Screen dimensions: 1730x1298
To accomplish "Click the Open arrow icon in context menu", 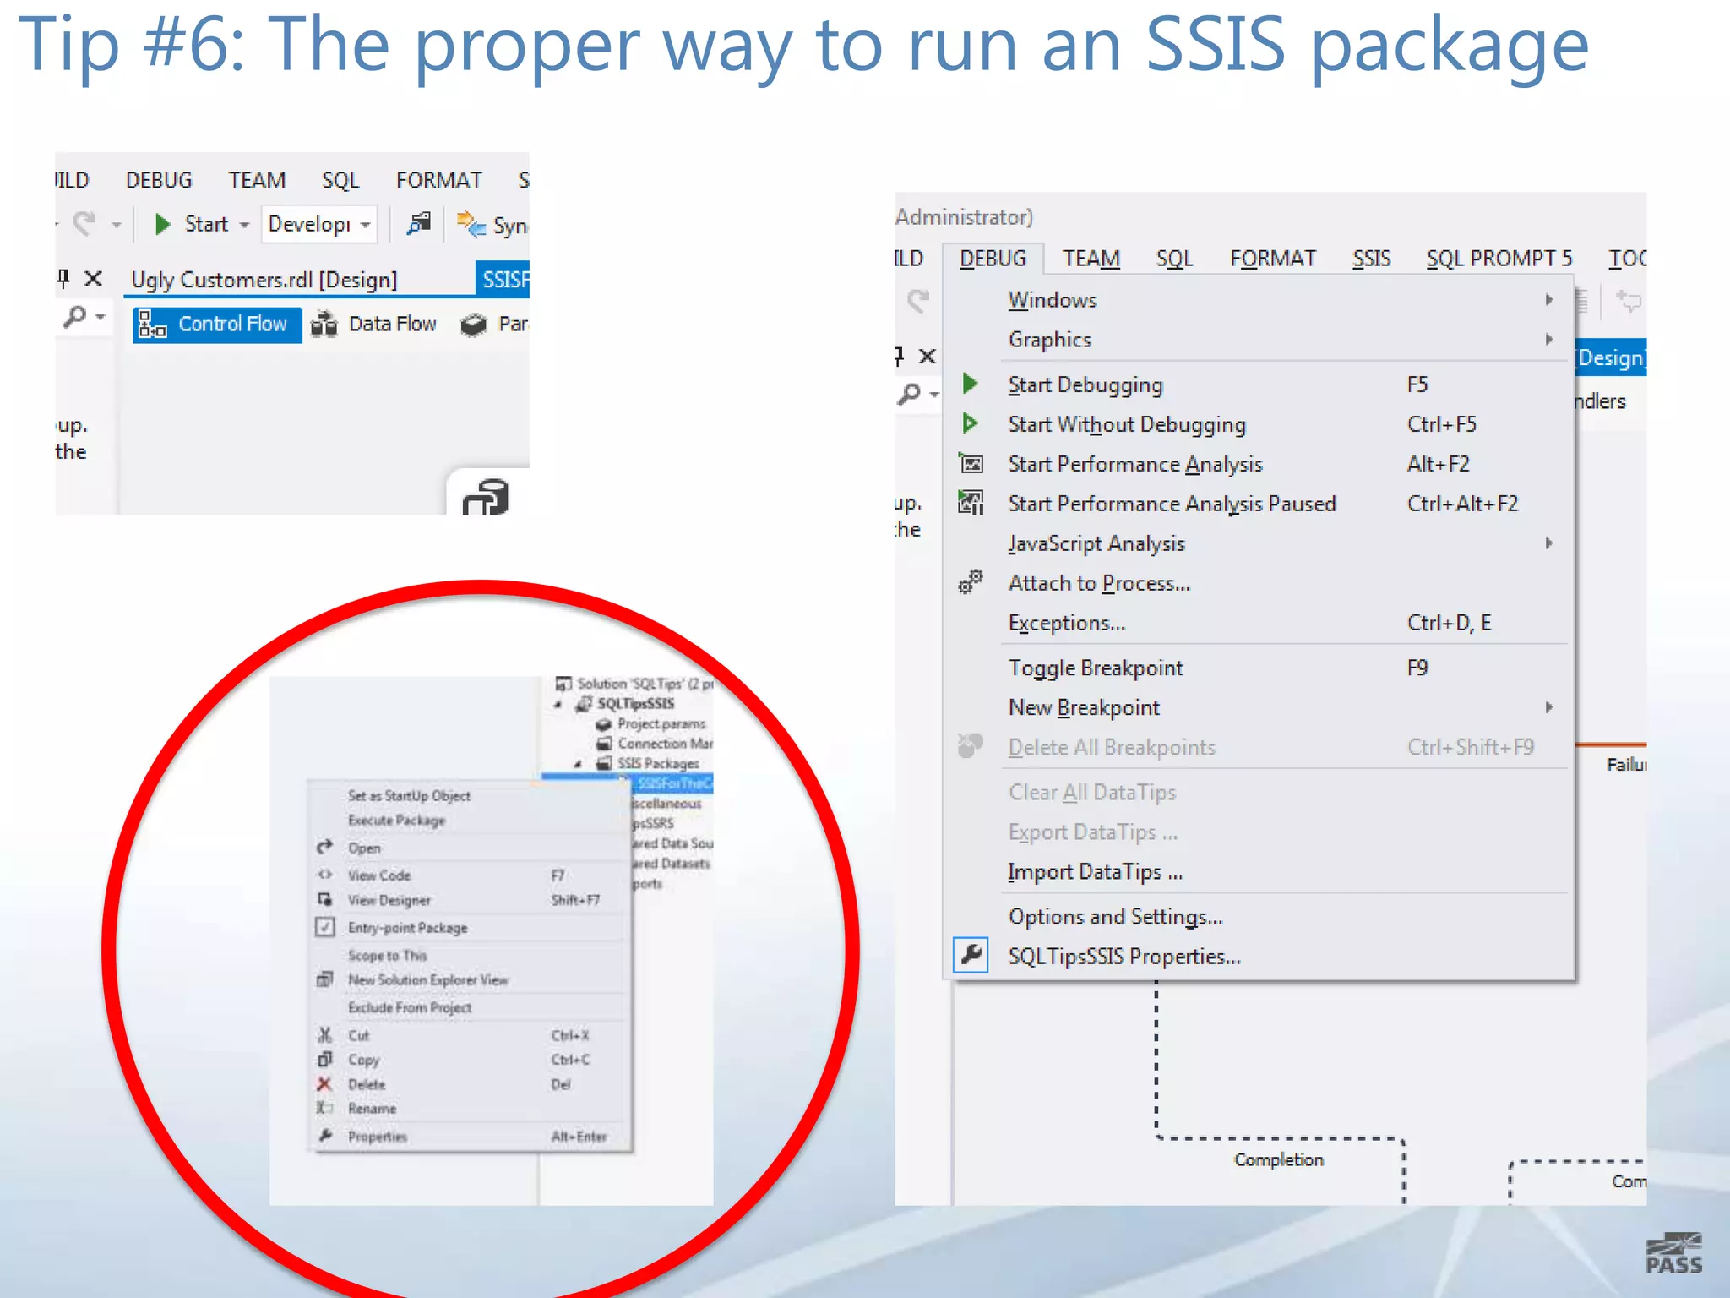I will (x=324, y=847).
